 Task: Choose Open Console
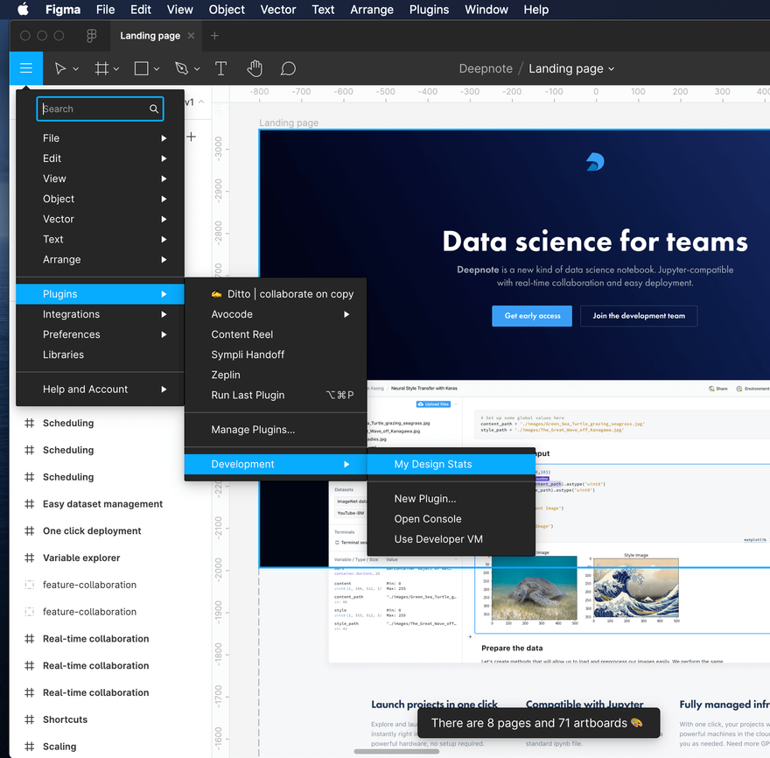[451, 519]
